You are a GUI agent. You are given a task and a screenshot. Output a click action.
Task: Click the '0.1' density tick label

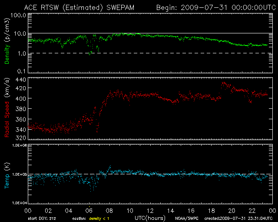click(22, 71)
